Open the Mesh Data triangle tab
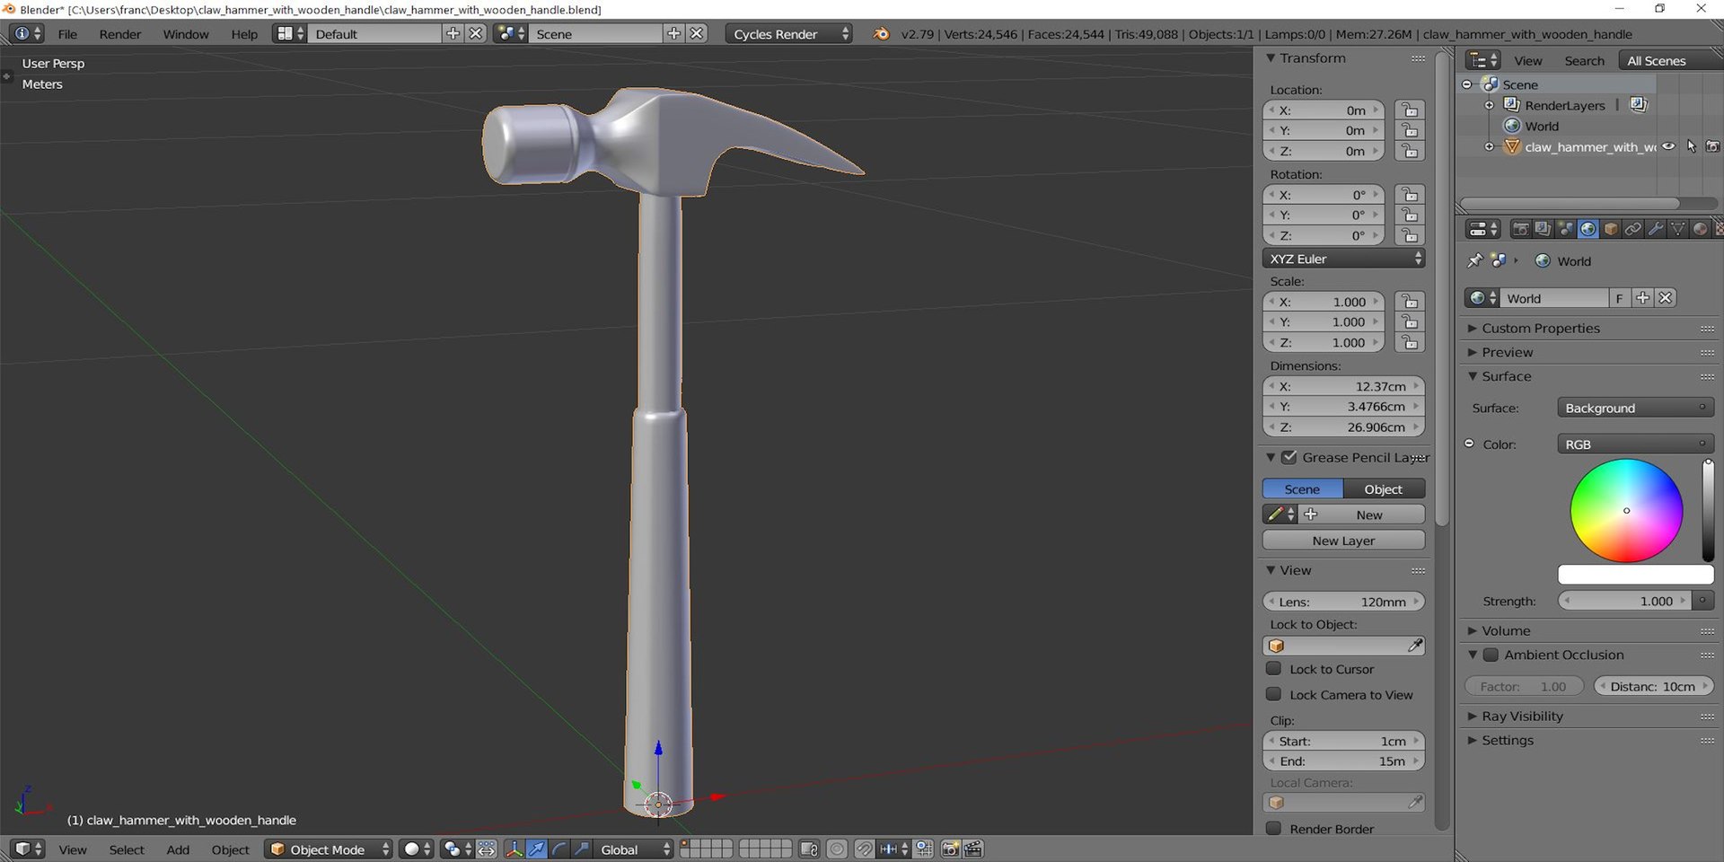The image size is (1724, 862). point(1677,229)
